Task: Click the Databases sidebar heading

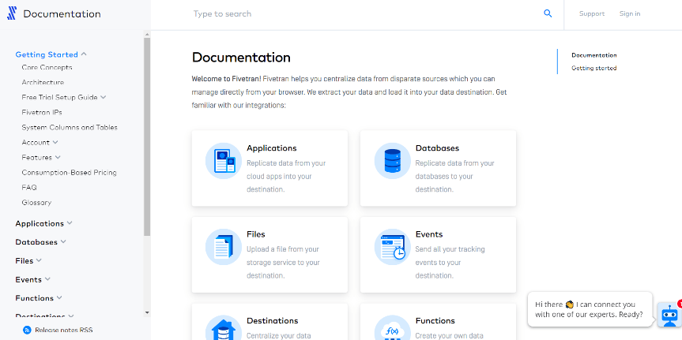Action: [36, 242]
